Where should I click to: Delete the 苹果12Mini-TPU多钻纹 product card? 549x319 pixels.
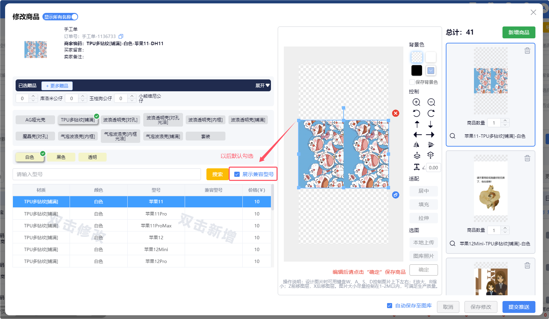point(527,158)
